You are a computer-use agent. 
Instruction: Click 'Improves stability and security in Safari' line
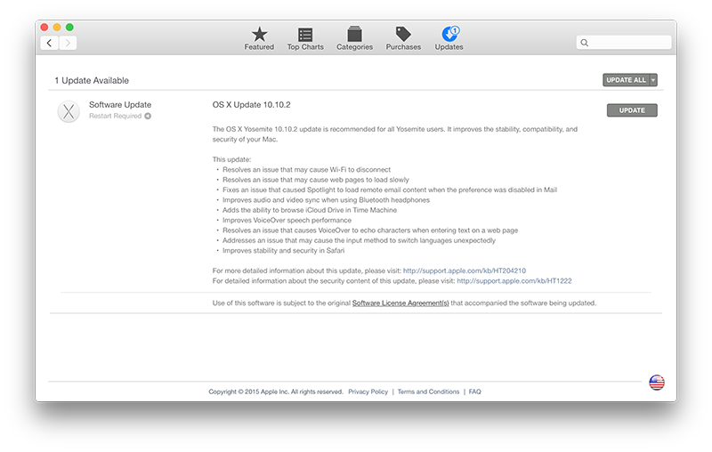pyautogui.click(x=283, y=251)
